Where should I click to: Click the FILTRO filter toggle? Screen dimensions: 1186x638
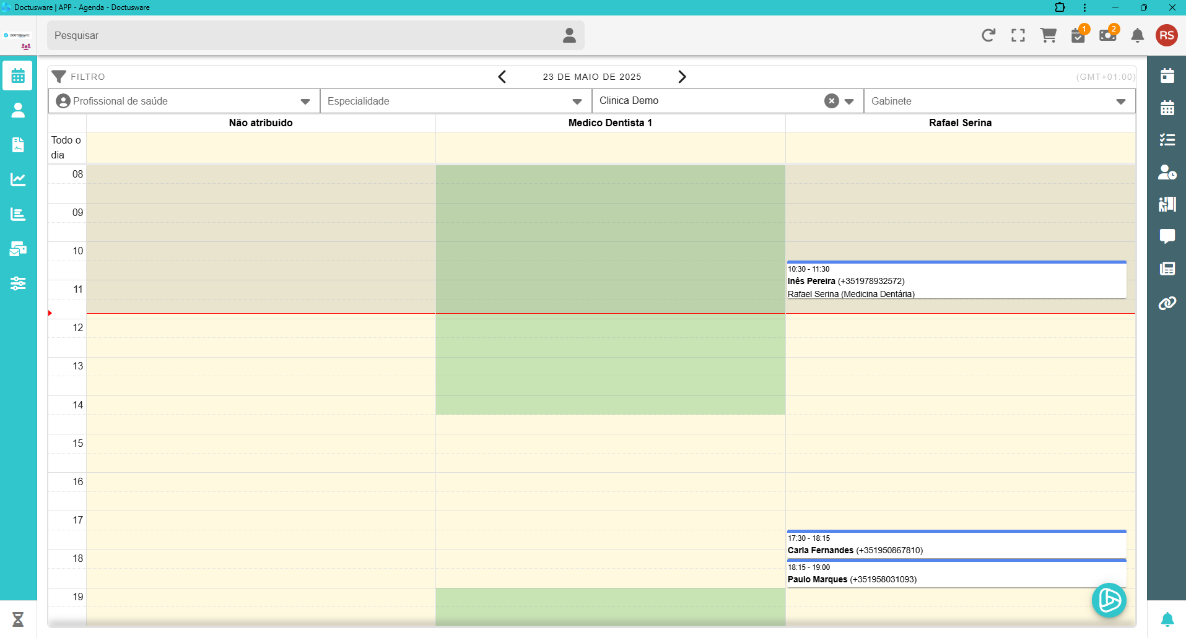pyautogui.click(x=79, y=77)
